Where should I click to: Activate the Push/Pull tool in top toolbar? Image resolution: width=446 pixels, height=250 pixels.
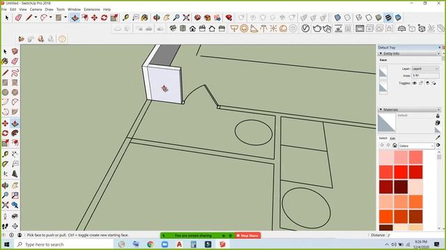[75, 18]
